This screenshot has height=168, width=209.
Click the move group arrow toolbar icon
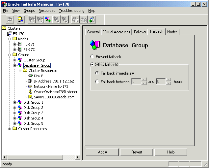(56, 19)
